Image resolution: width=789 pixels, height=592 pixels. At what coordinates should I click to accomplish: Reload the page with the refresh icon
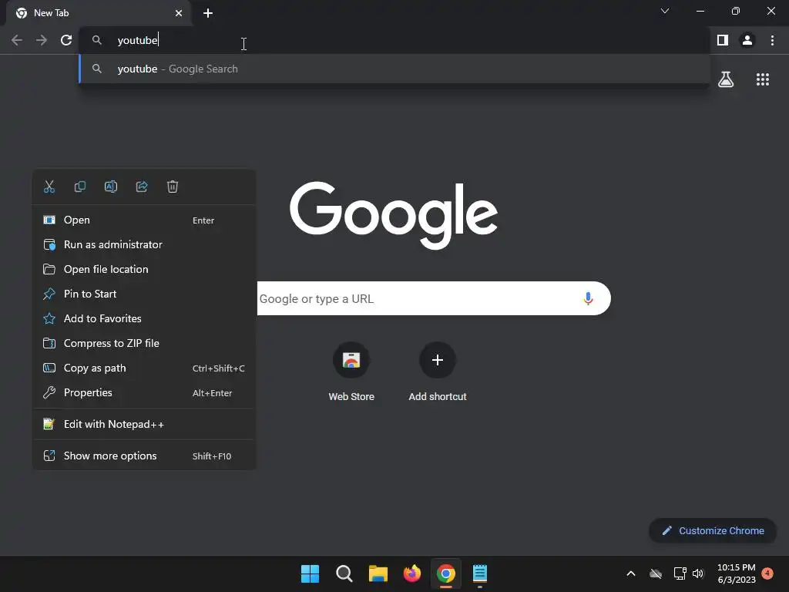(x=66, y=40)
